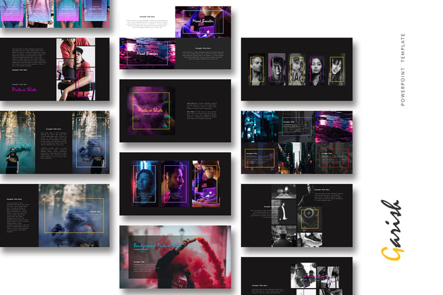This screenshot has height=295, width=443.
Task: Click the pink 'Picture Slide' script text
Action: [24, 89]
